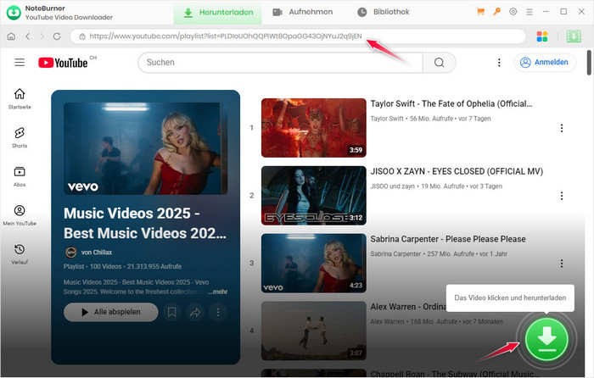Click the shopping cart icon
Image resolution: width=594 pixels, height=378 pixels.
(482, 12)
